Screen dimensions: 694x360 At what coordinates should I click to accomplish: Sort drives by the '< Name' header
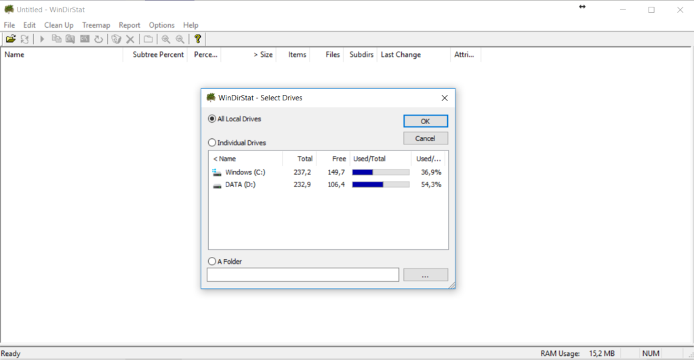pos(245,159)
